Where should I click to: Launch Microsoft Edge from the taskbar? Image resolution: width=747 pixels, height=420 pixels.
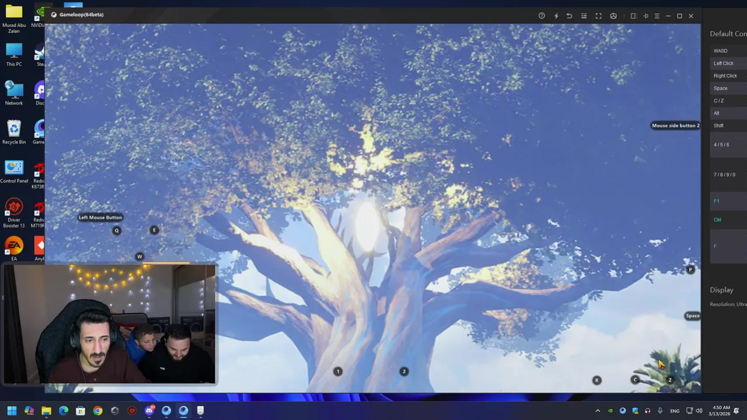coord(63,411)
